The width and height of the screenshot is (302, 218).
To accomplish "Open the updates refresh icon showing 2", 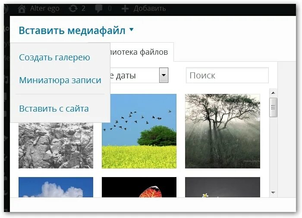I will coord(73,9).
